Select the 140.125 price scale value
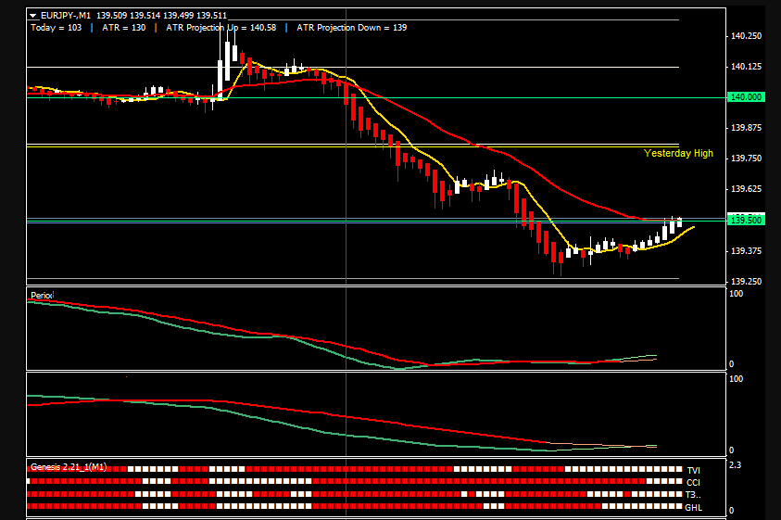Viewport: 781px width, 520px height. pyautogui.click(x=746, y=67)
